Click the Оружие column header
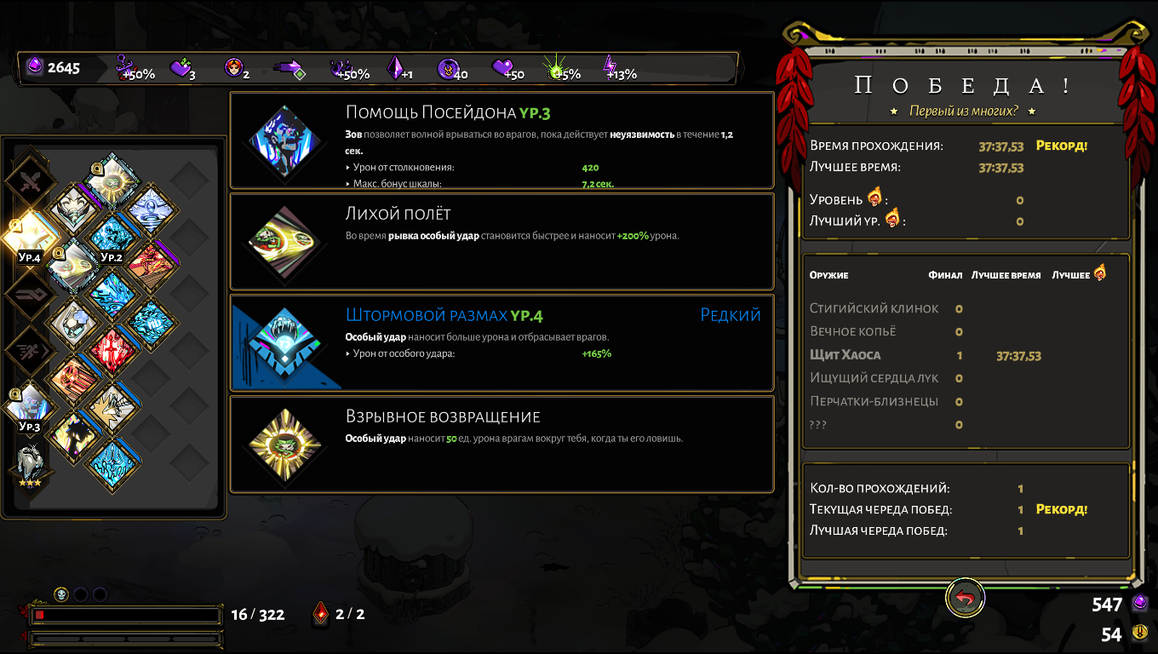 pos(828,275)
